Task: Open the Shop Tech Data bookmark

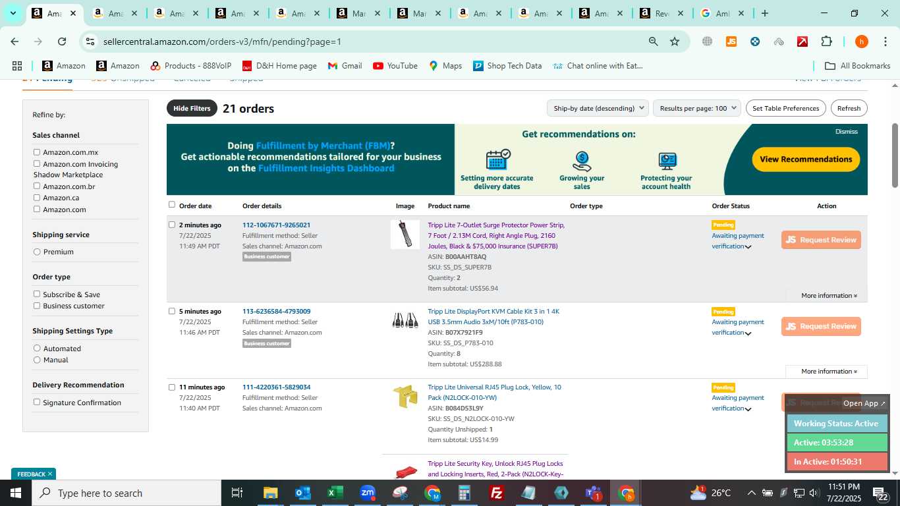Action: point(507,66)
